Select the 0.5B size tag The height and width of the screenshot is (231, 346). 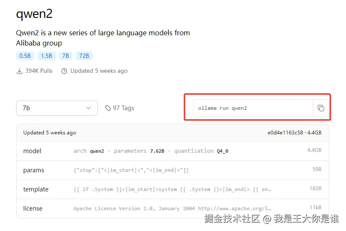(x=25, y=56)
